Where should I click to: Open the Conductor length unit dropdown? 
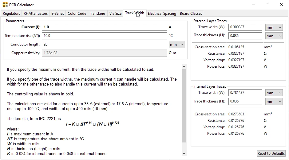176,44
